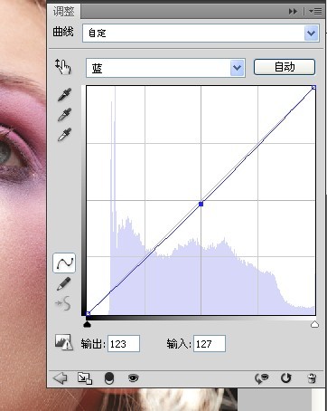Image resolution: width=327 pixels, height=411 pixels.
Task: Select the middle curve control point
Action: [201, 204]
